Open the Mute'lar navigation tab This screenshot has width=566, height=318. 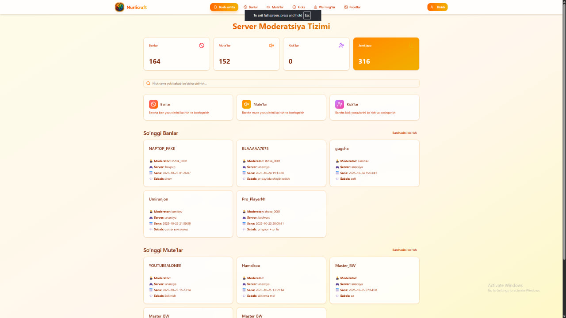275,7
